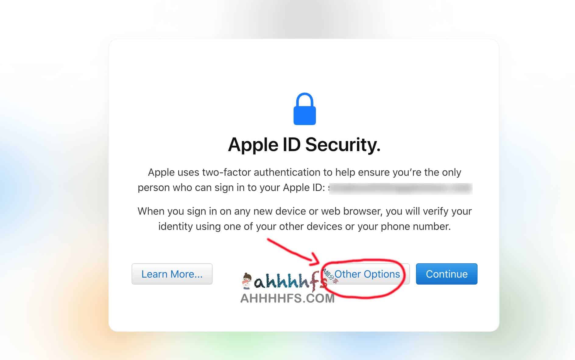Click the cartoon girl watermark icon
Image resolution: width=575 pixels, height=360 pixels.
tap(246, 281)
